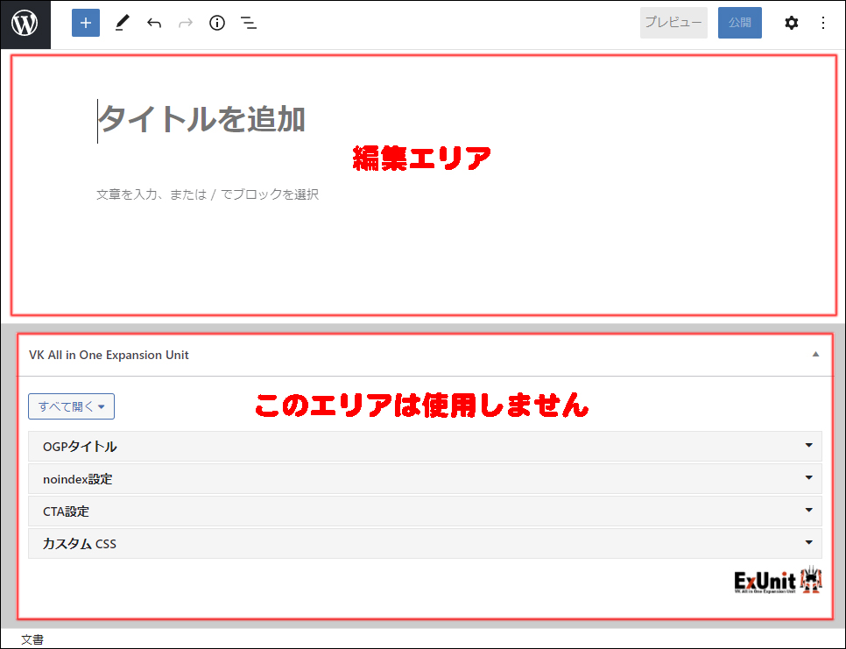Viewport: 846px width, 649px height.
Task: Open the すべて開く dropdown
Action: click(71, 406)
